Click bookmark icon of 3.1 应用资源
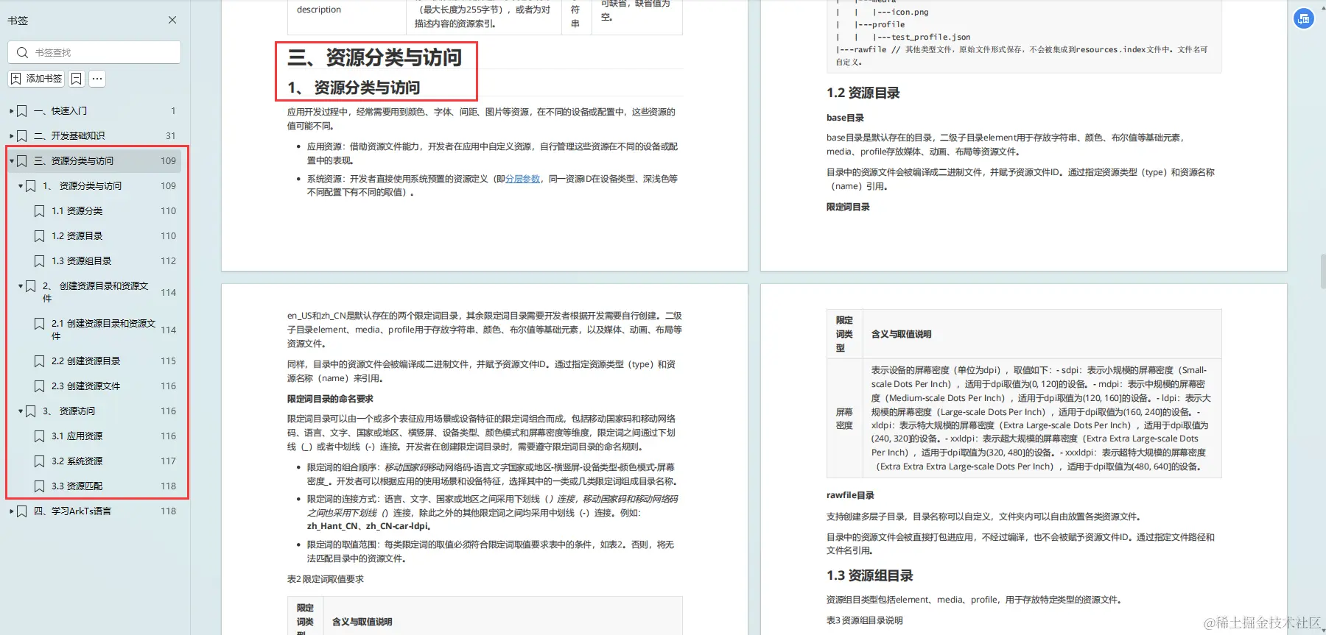This screenshot has width=1326, height=635. 40,436
